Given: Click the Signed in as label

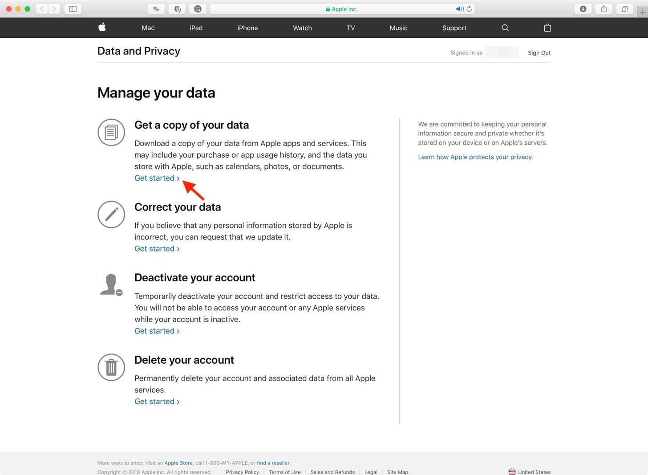Looking at the screenshot, I should 466,53.
